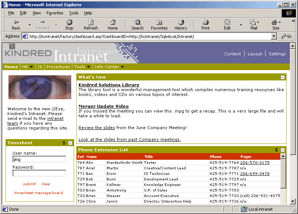
Task: Select the Procedures navigation tab
Action: tap(58, 67)
